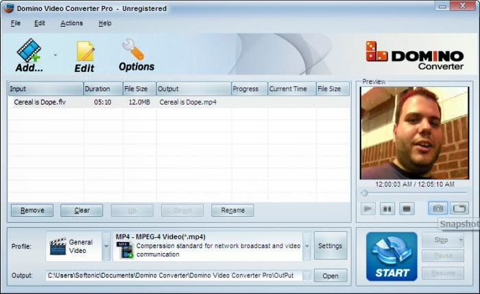Open the Actions menu

tap(71, 23)
